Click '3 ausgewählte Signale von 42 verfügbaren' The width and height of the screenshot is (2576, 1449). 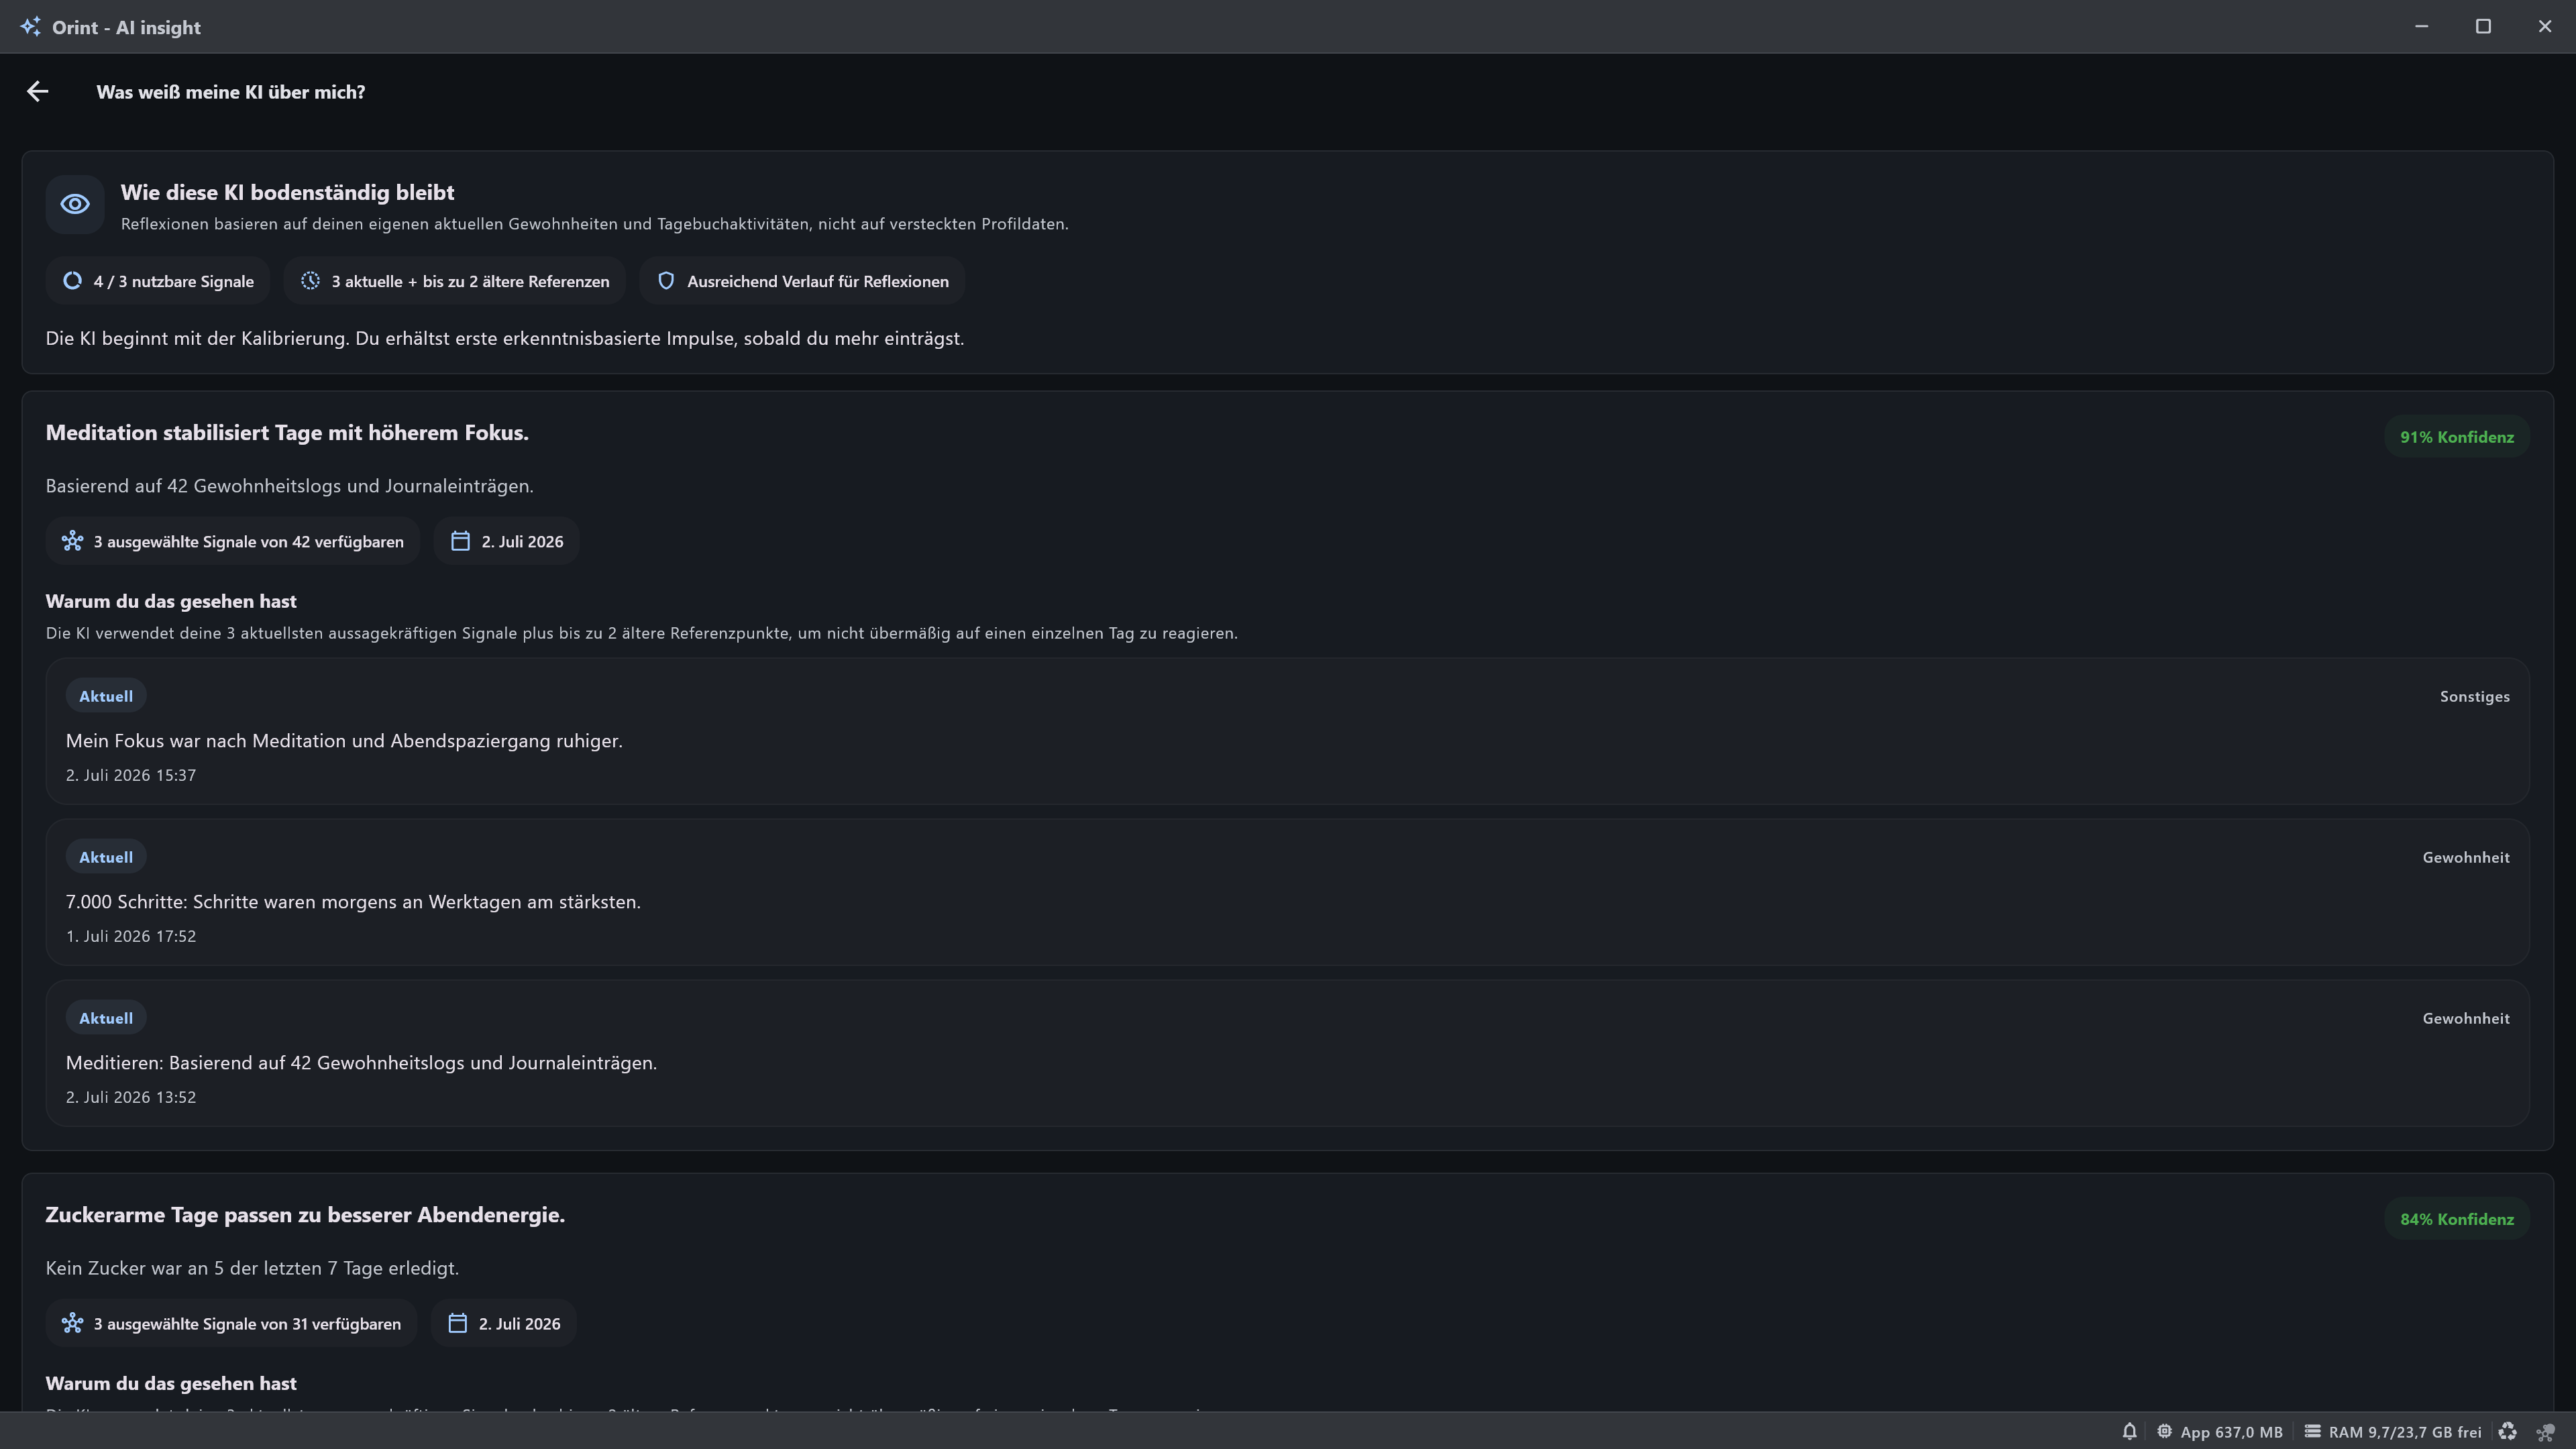232,541
